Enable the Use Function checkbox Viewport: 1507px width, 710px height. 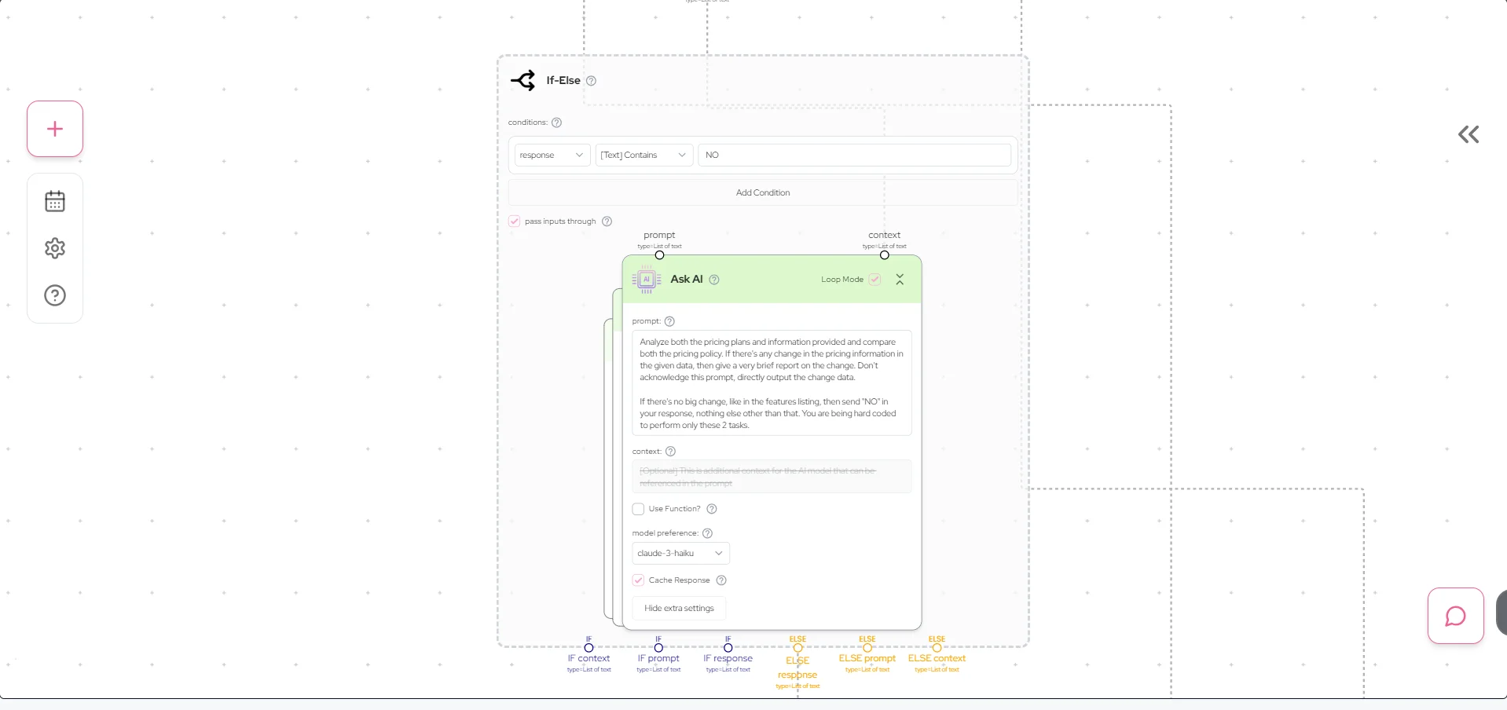click(x=638, y=509)
